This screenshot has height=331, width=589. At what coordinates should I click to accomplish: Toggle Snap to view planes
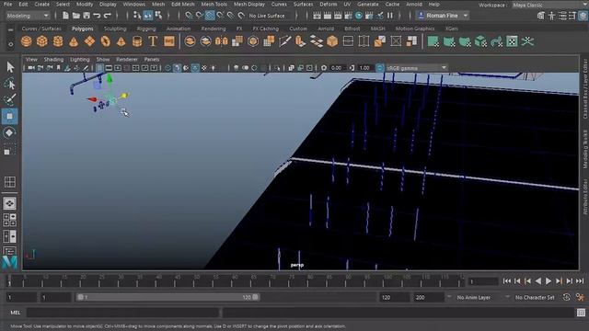(x=231, y=16)
